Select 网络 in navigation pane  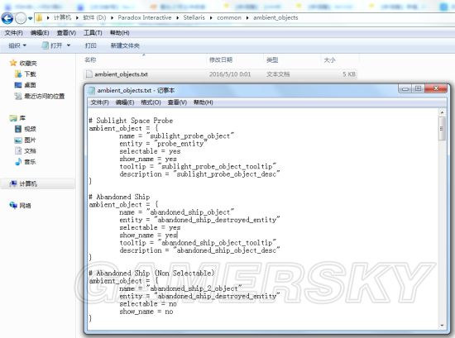click(x=21, y=206)
